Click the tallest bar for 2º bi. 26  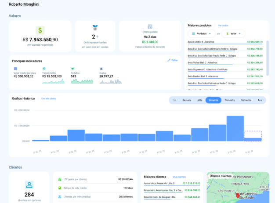coord(235,128)
